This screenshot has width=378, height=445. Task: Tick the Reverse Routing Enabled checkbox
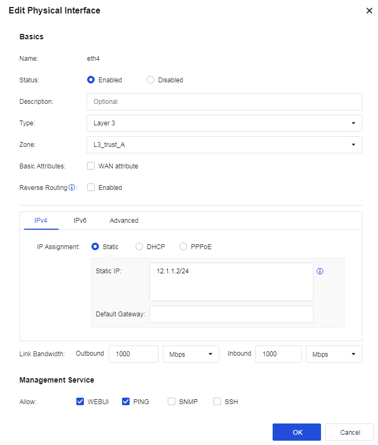pos(91,188)
